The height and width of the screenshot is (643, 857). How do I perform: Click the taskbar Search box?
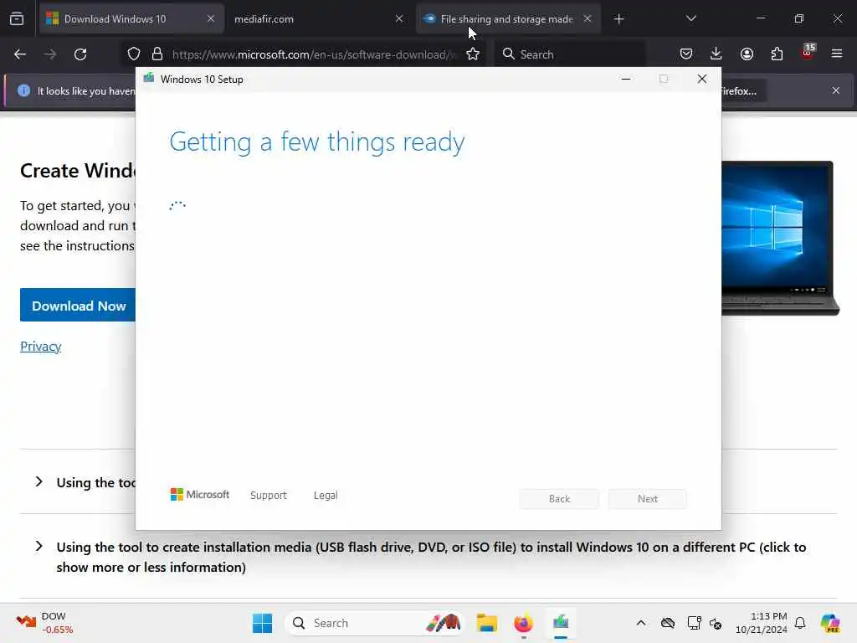pyautogui.click(x=374, y=623)
